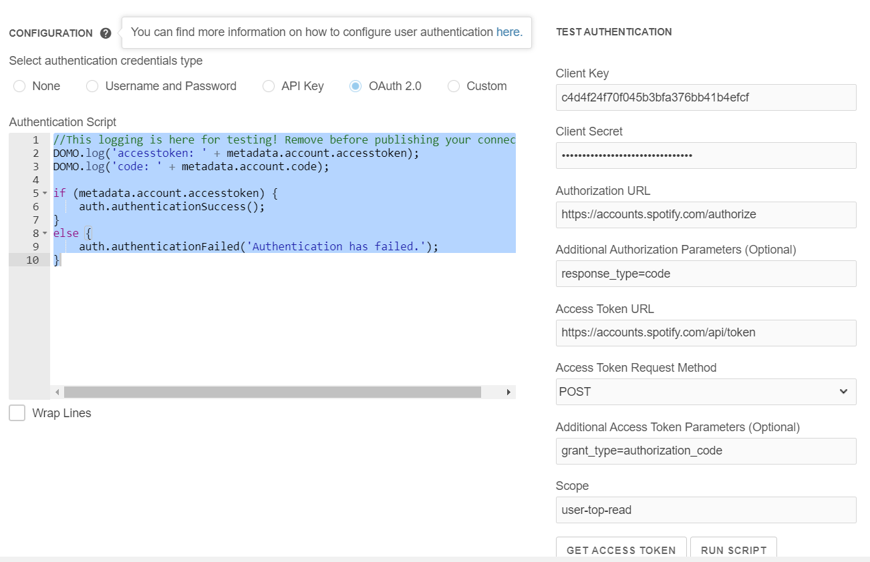
Task: Open the POST request method dropdown
Action: coord(706,392)
